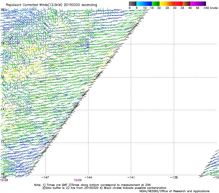Click the longitude axis label '-150'

pos(3,178)
